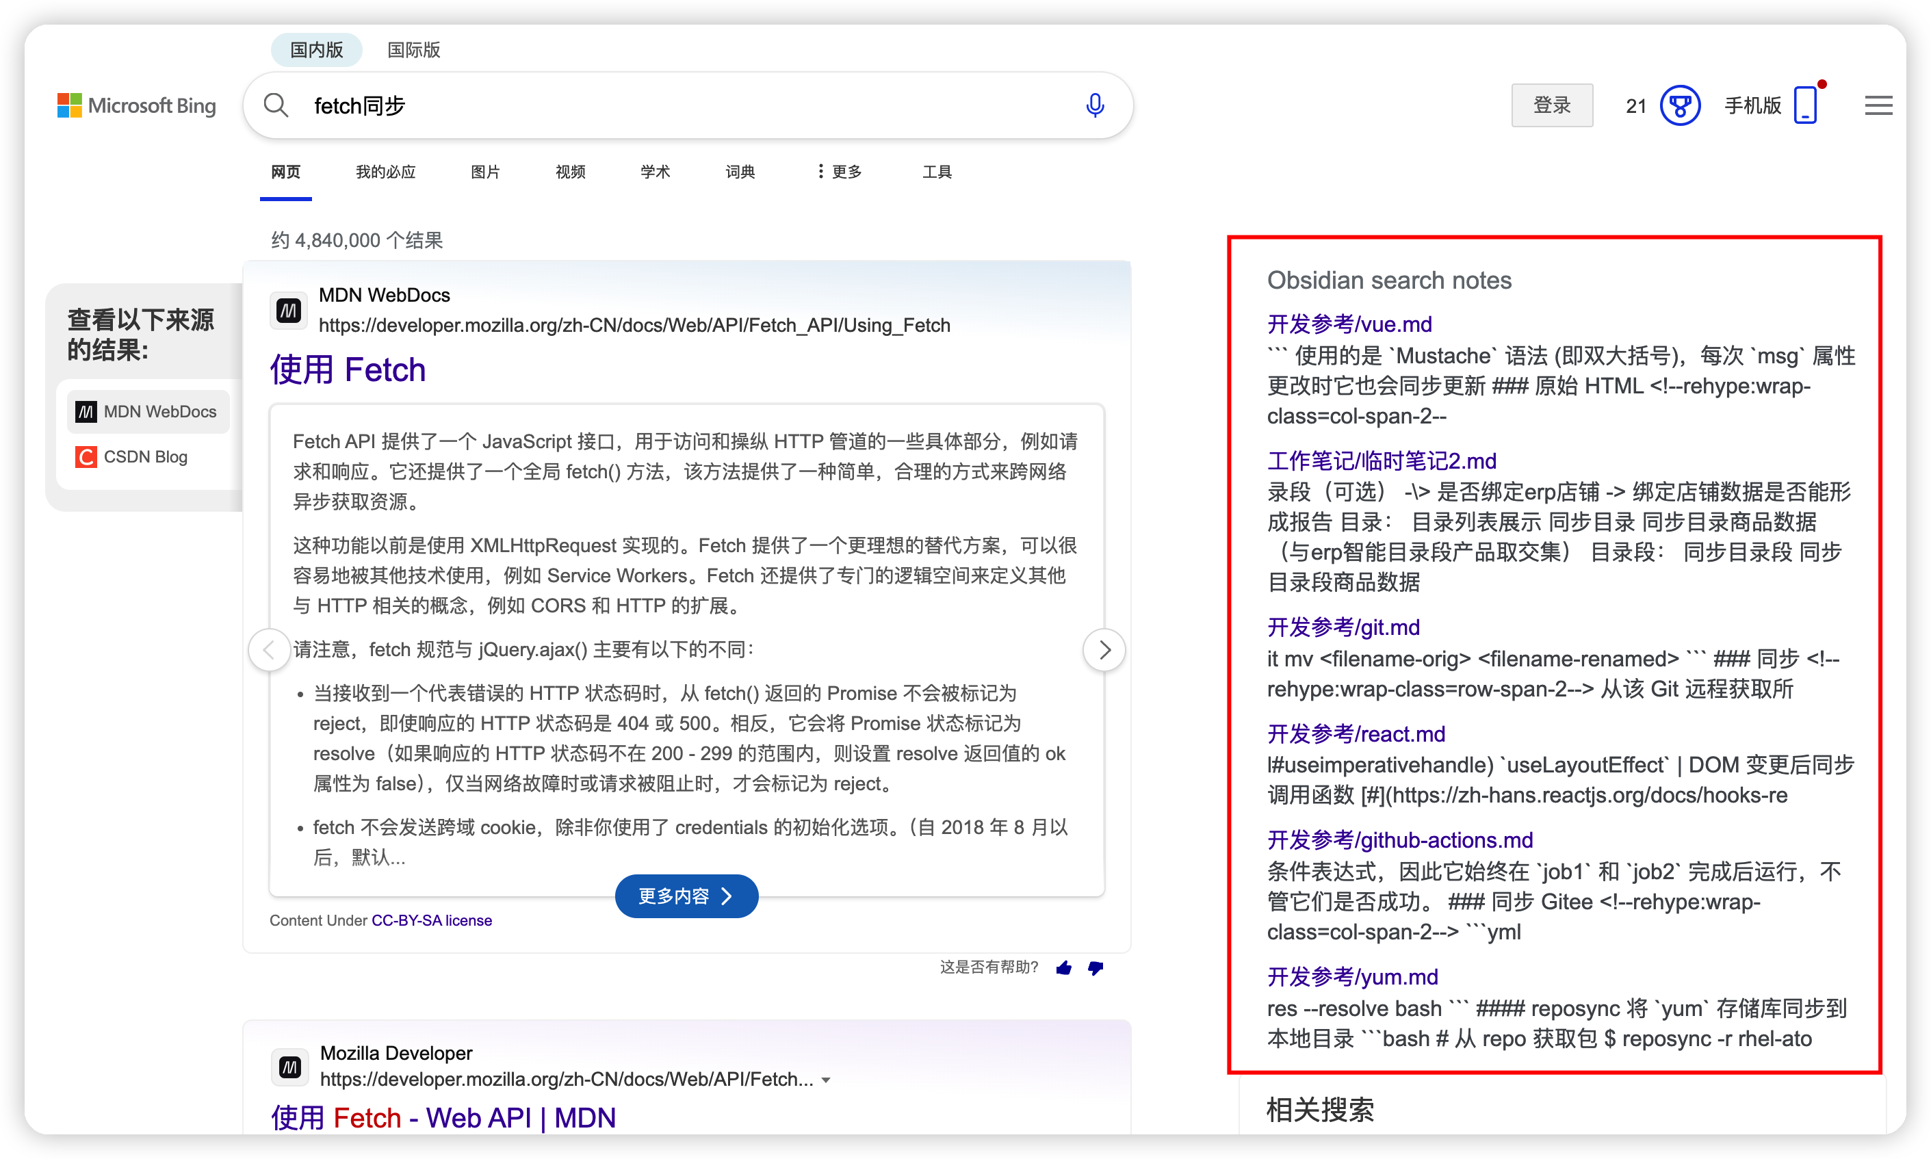Give thumbs down feedback on the answer
This screenshot has height=1159, width=1931.
click(x=1096, y=967)
